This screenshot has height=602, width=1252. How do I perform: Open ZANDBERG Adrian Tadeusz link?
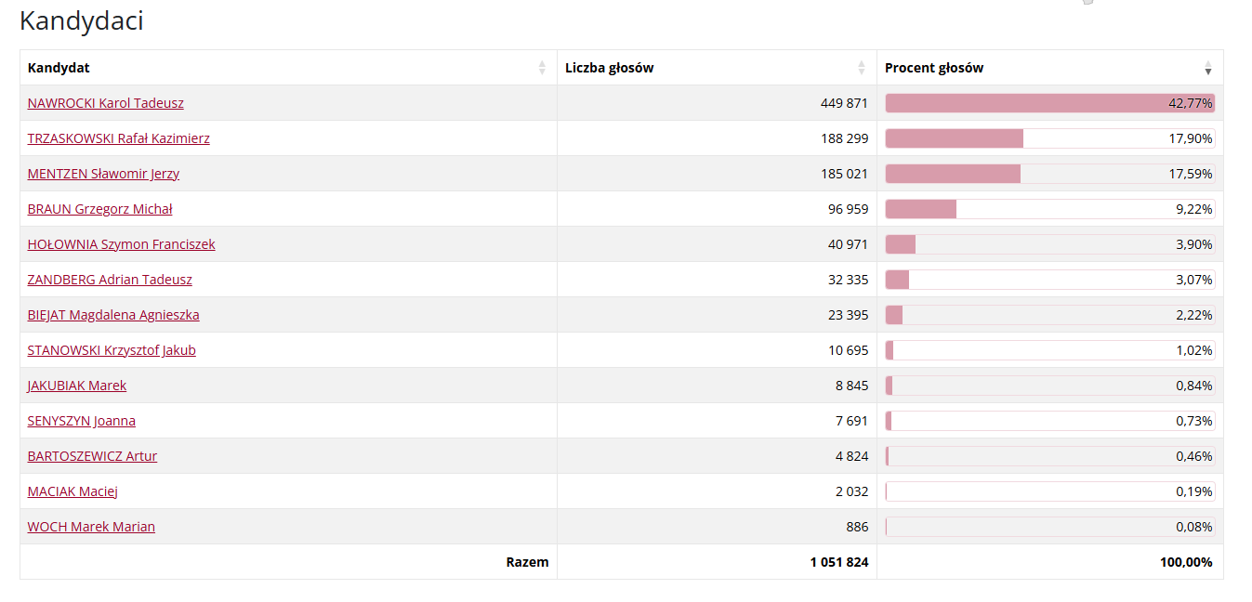tap(110, 280)
